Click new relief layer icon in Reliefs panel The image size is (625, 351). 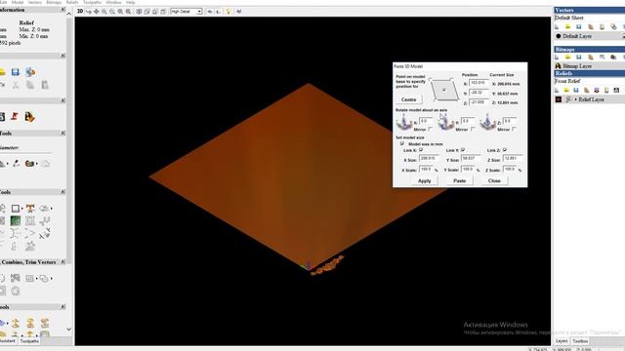coord(558,91)
